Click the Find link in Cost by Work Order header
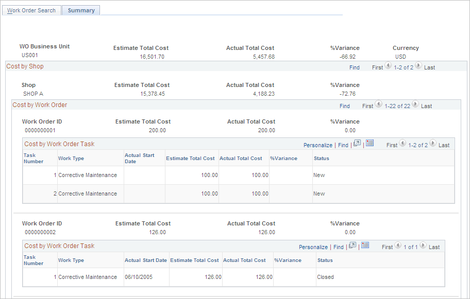The height and width of the screenshot is (299, 470). pyautogui.click(x=344, y=105)
